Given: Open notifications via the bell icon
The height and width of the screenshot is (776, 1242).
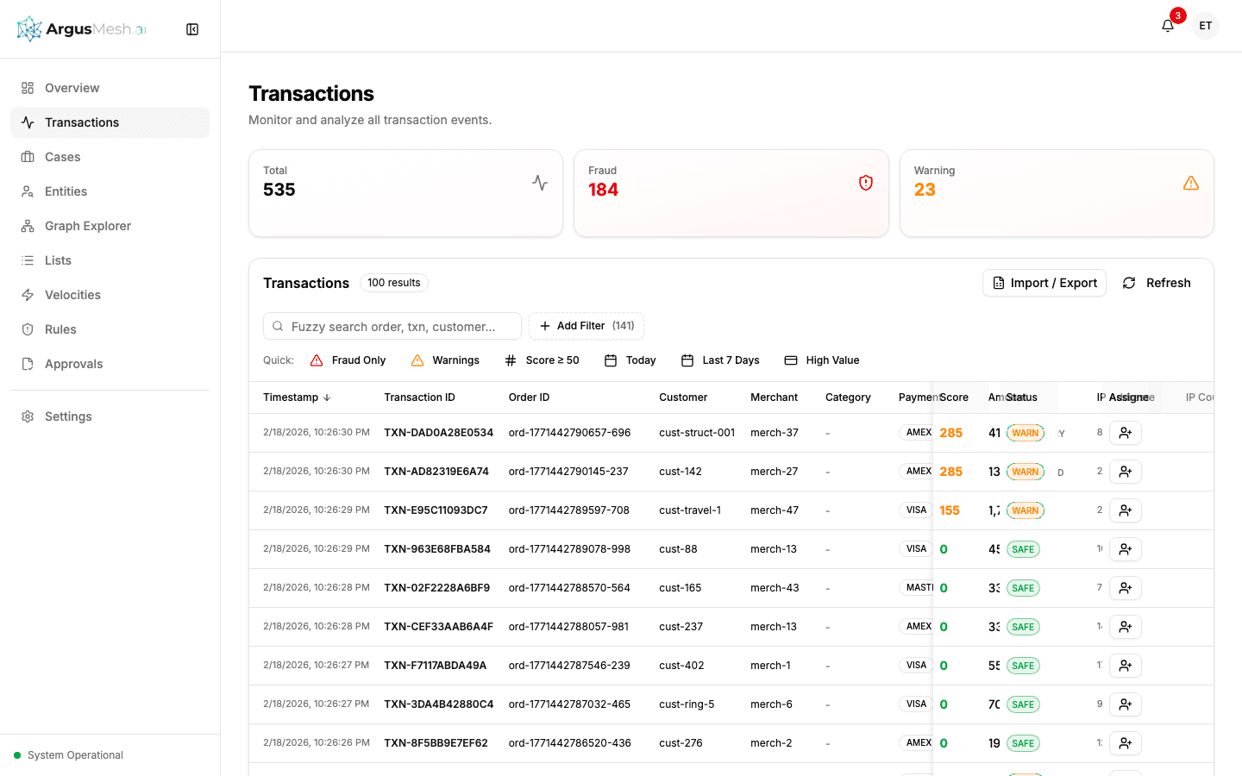Looking at the screenshot, I should pyautogui.click(x=1167, y=26).
